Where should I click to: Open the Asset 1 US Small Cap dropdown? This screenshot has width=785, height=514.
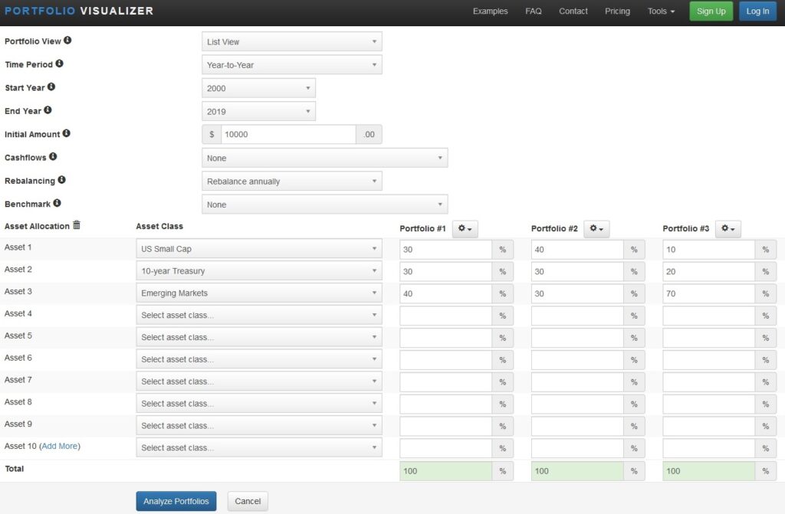(259, 249)
